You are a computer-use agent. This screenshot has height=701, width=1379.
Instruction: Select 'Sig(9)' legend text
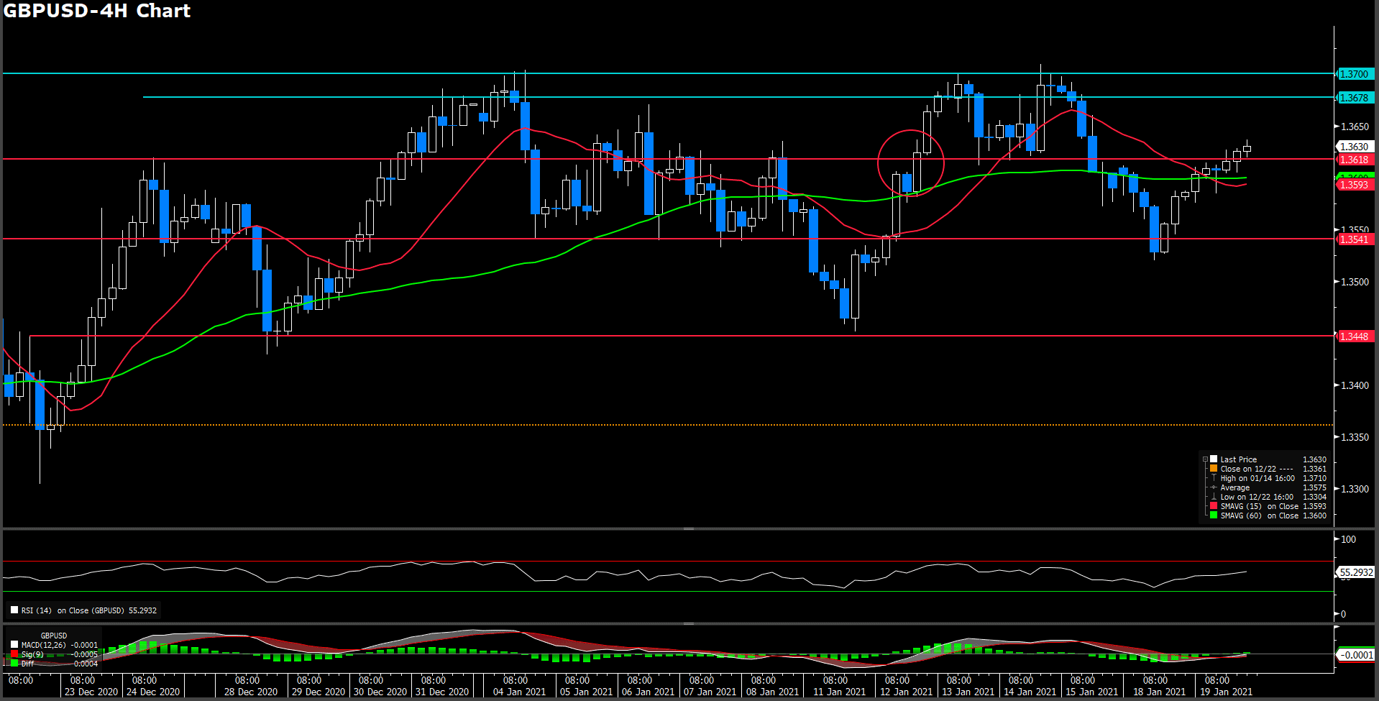click(x=32, y=654)
